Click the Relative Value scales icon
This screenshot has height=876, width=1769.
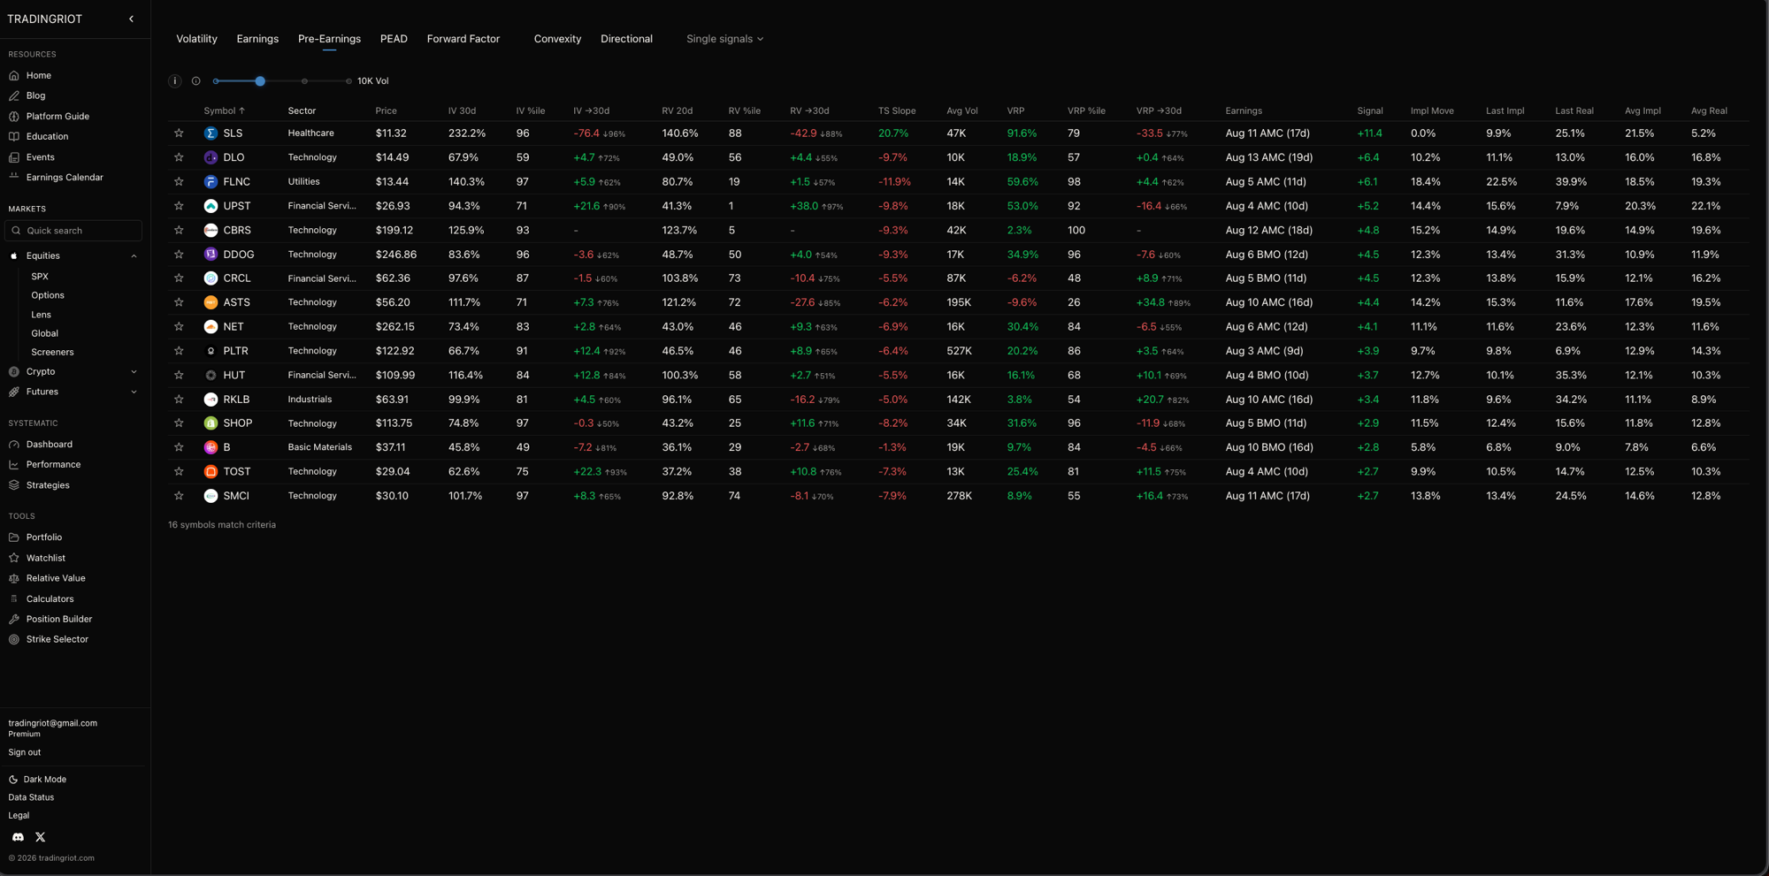pos(14,578)
